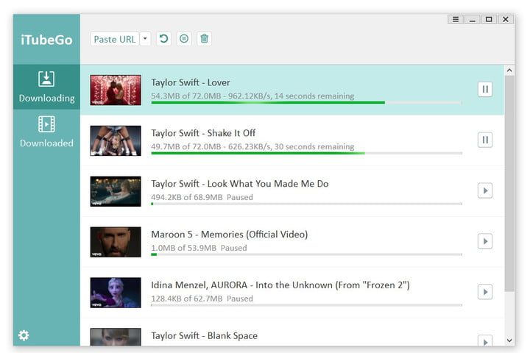Resume Look What You Made Me Do download
The image size is (530, 353).
[x=485, y=190]
